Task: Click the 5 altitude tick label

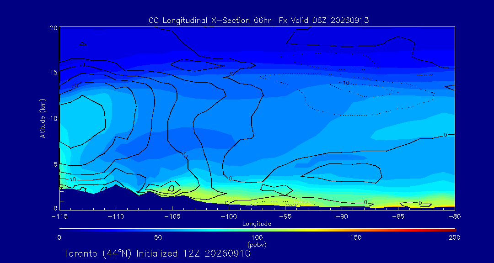Action: point(55,164)
